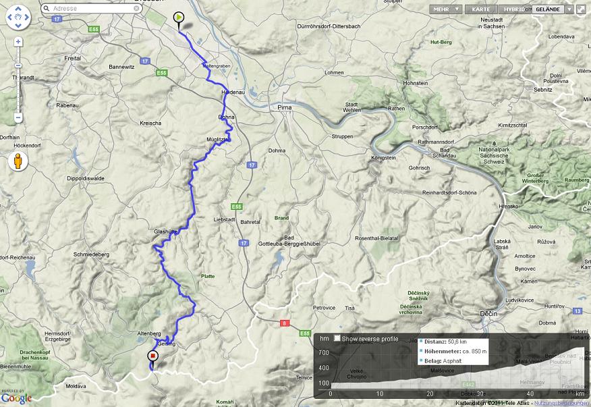591x407 pixels.
Task: Click the Bad Schandau label
Action: coord(445,153)
